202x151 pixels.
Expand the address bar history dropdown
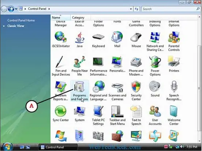pyautogui.click(x=131, y=9)
